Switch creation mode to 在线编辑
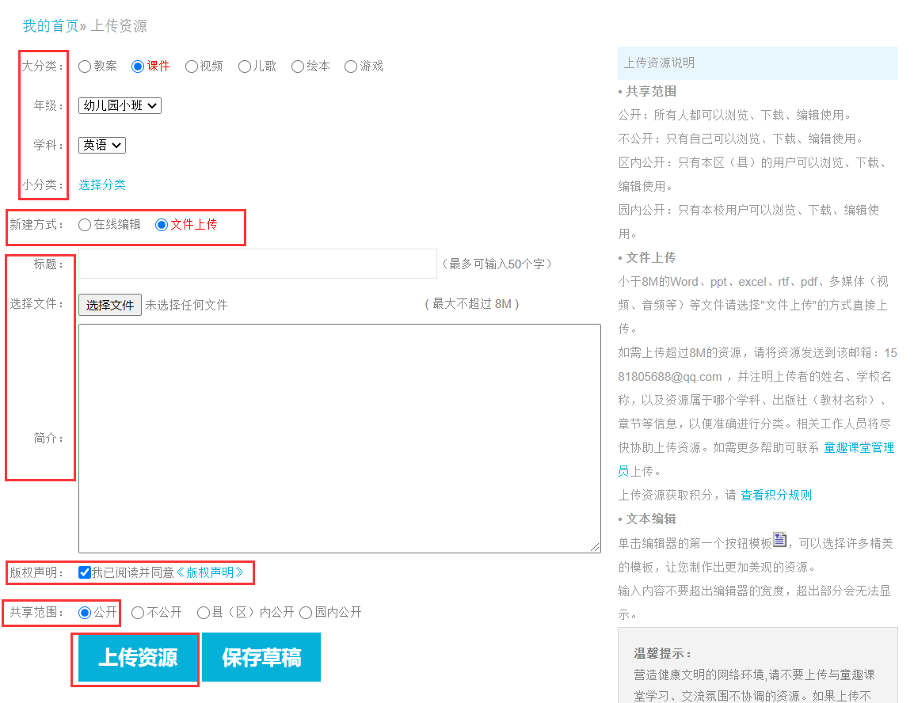 point(85,225)
